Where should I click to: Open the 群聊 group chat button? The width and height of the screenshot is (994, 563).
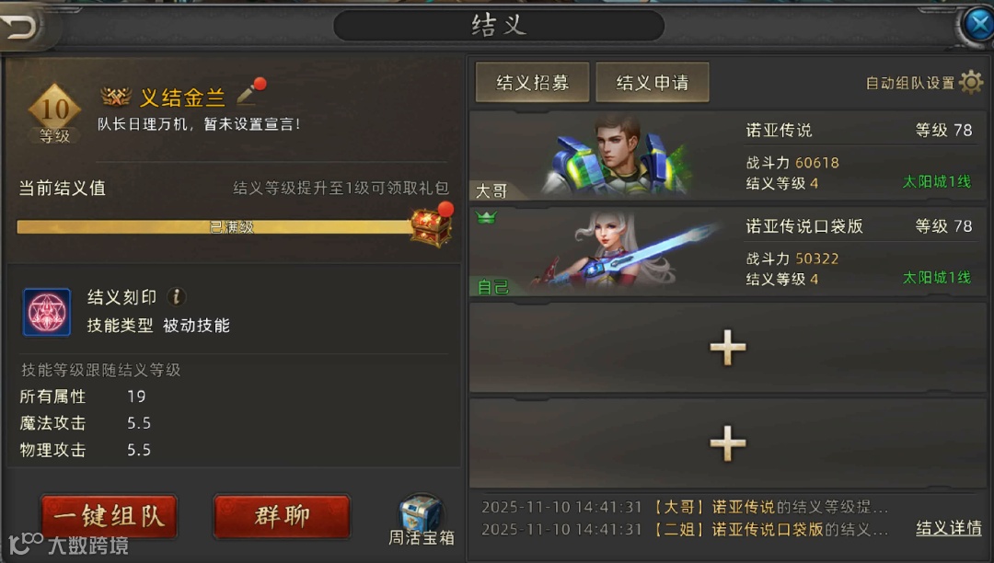[x=283, y=517]
